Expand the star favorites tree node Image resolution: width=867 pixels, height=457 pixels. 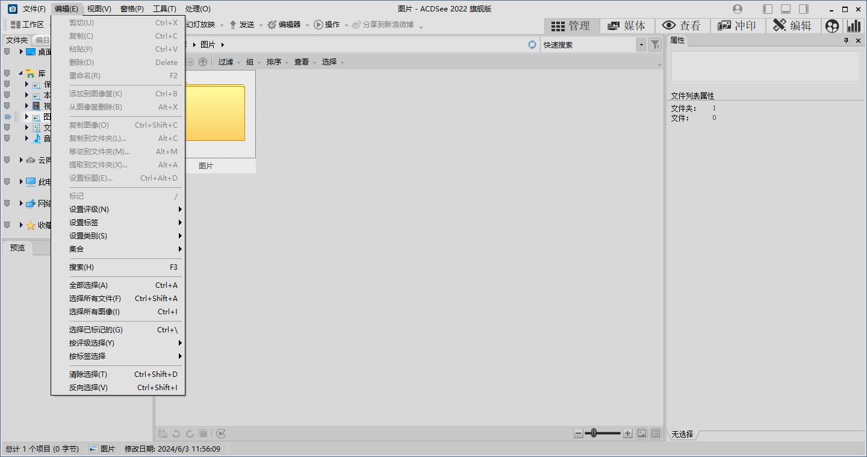(x=21, y=225)
